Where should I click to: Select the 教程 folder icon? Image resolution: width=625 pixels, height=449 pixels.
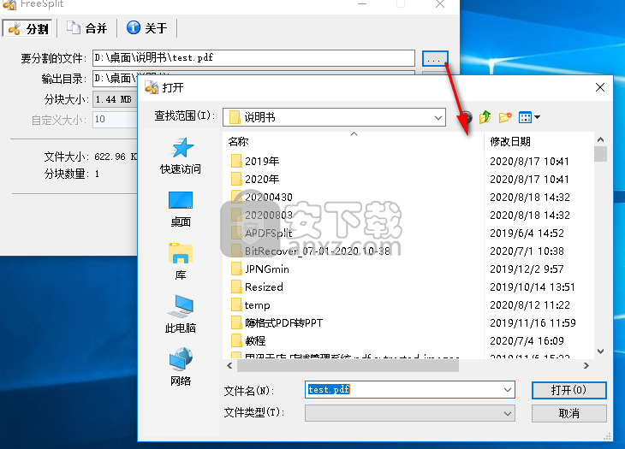click(236, 340)
